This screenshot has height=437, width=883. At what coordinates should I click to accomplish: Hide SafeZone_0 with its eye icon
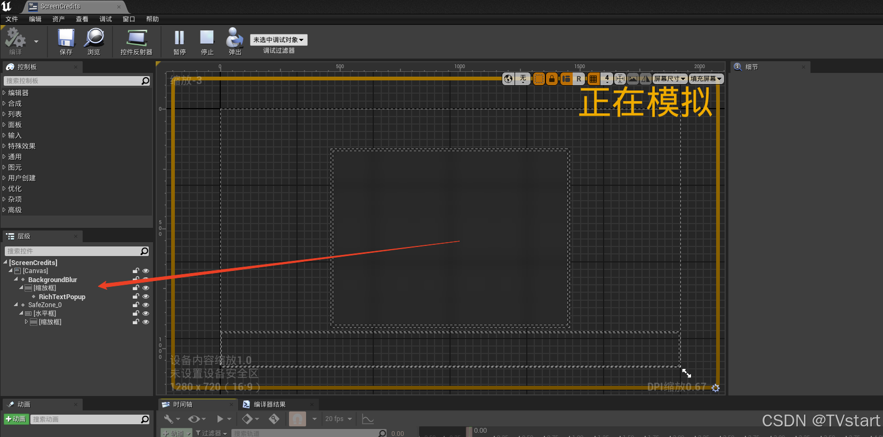tap(146, 305)
